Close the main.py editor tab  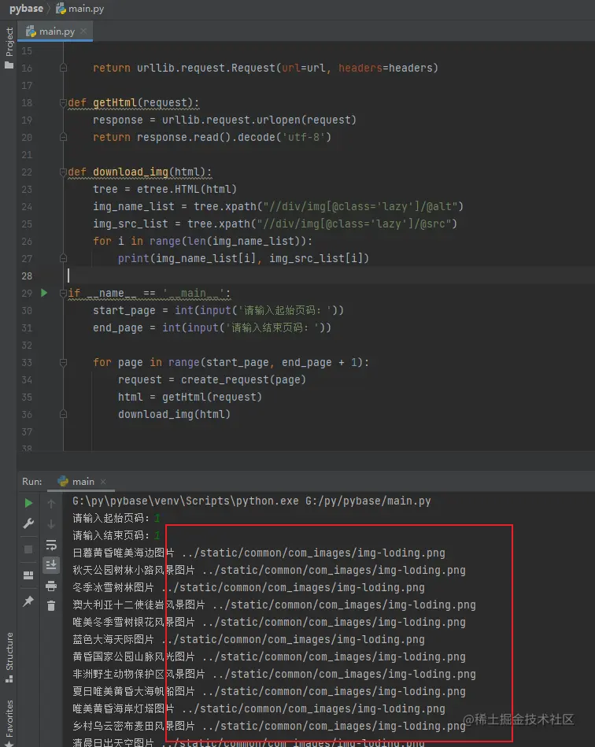coord(83,31)
